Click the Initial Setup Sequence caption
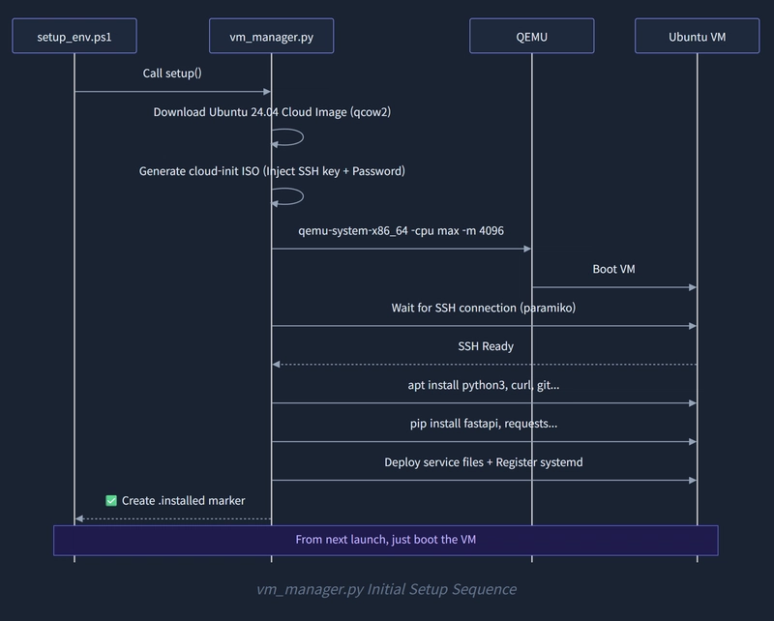 pyautogui.click(x=386, y=589)
